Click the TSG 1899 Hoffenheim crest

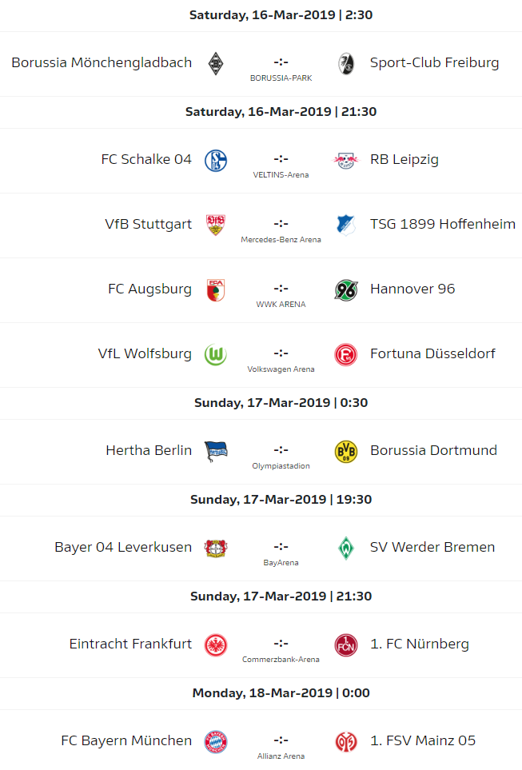point(346,225)
